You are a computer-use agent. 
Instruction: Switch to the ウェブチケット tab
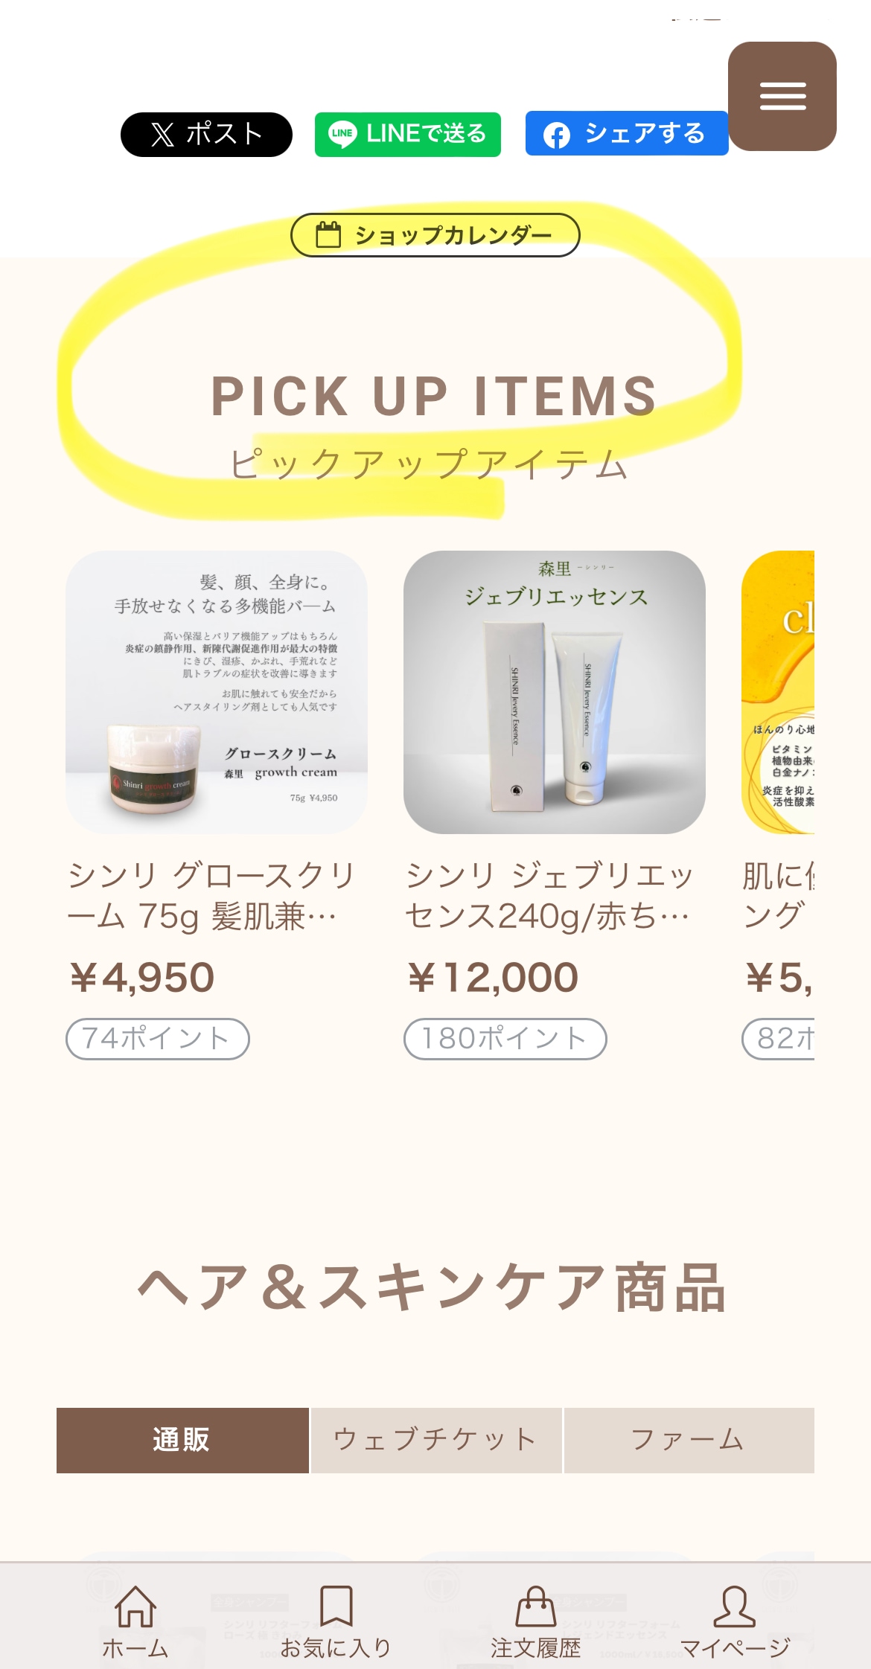coord(436,1440)
